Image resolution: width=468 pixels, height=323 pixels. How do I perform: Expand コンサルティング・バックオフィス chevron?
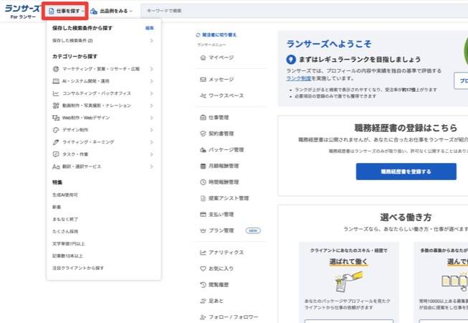152,93
